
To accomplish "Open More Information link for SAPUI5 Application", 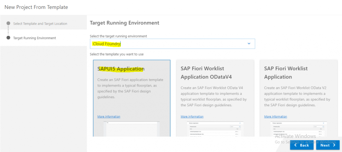I will coord(109,117).
